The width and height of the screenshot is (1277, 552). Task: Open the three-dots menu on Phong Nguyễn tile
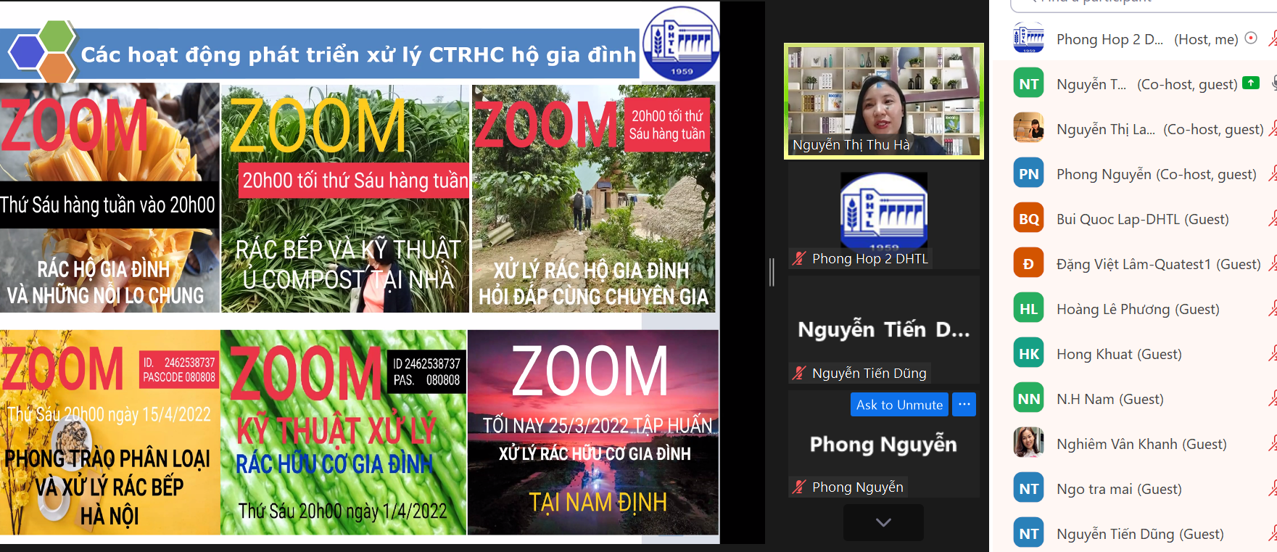click(x=964, y=405)
